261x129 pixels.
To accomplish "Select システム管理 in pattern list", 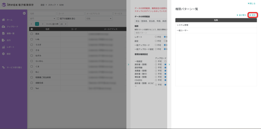I will pos(216,25).
